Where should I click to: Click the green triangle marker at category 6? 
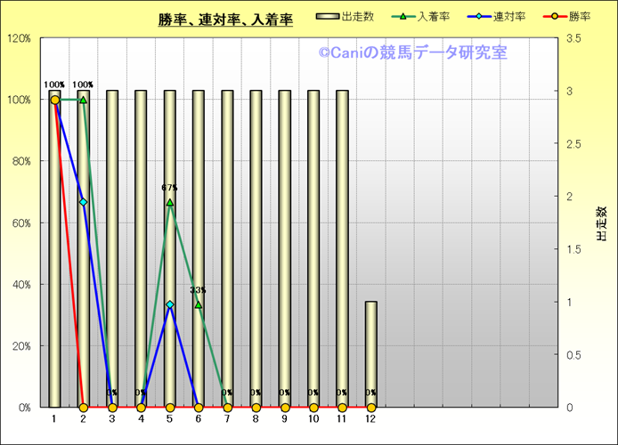point(198,304)
